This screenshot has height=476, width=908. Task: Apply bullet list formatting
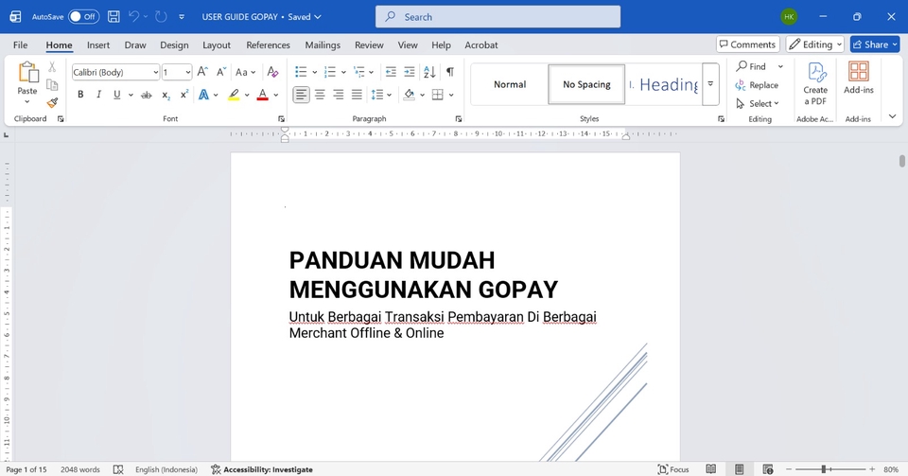coord(300,72)
